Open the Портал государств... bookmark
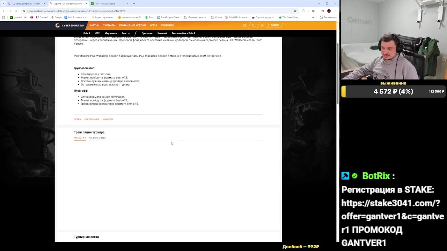 (x=263, y=17)
